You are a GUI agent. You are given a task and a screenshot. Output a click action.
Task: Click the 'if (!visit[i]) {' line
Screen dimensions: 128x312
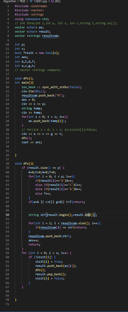tap(42, 257)
